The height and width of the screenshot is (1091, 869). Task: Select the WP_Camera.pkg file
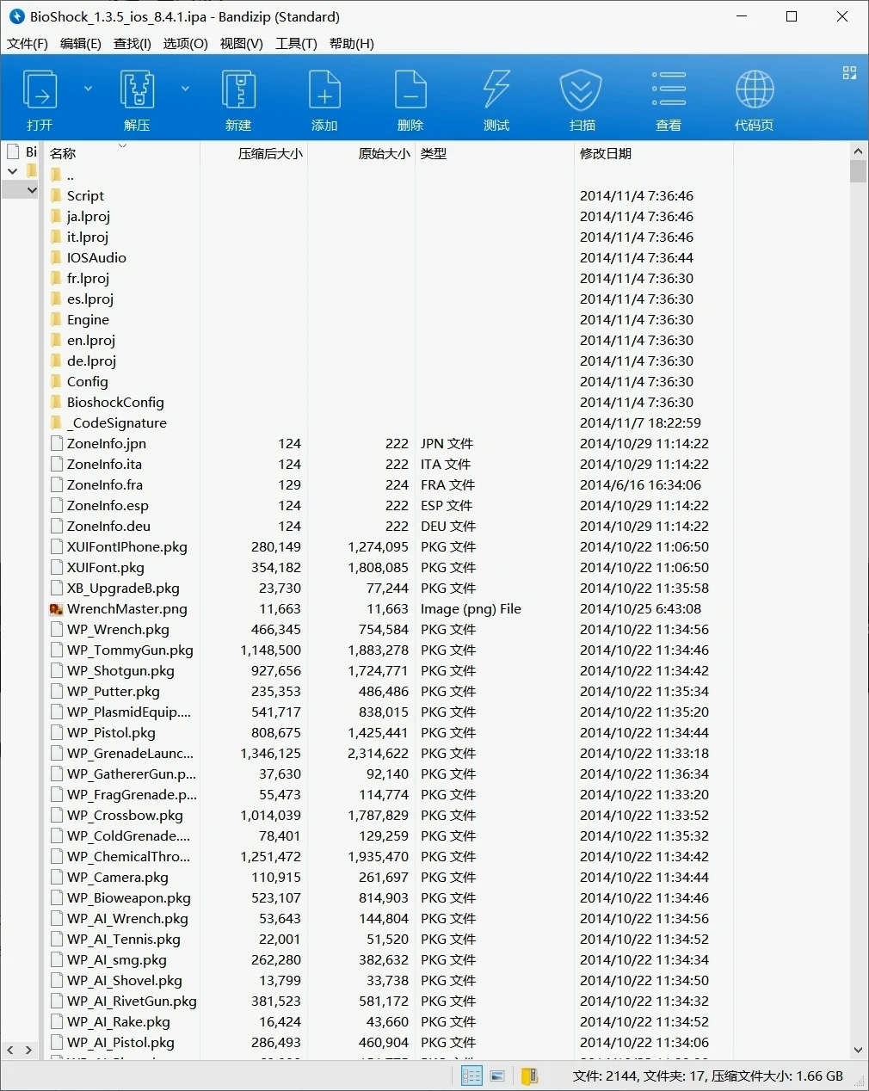(118, 878)
